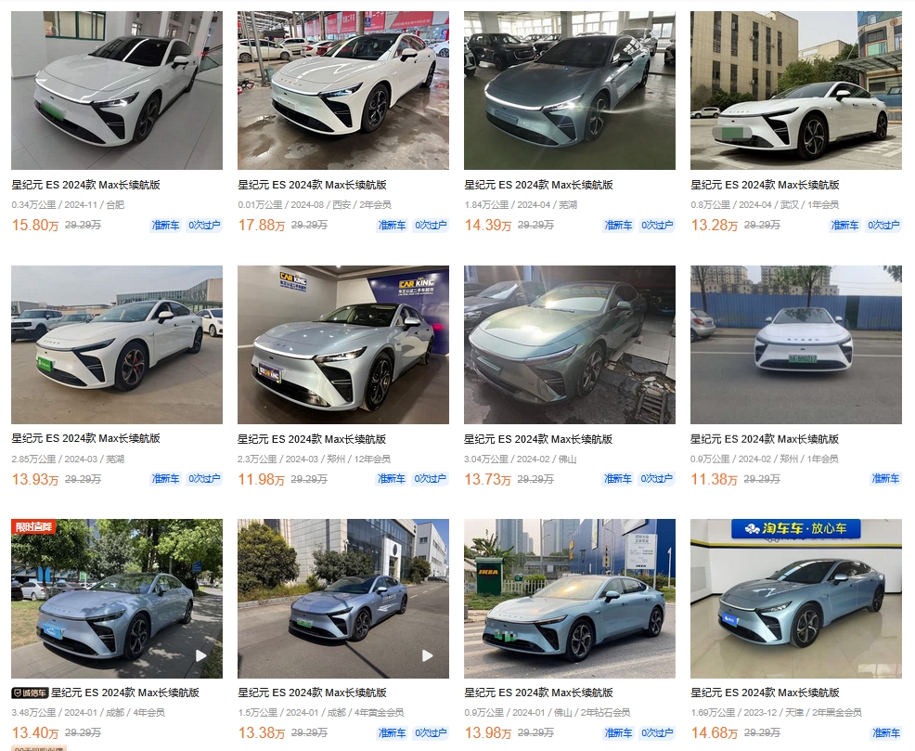
Task: Open the CAR KING showroom car photo
Action: coord(343,344)
